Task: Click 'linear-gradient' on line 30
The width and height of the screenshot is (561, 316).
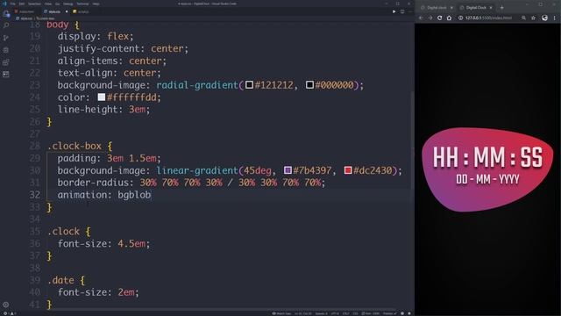Action: pos(197,170)
